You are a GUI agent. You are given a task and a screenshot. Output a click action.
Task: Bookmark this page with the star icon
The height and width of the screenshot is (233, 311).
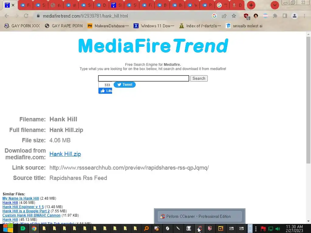click(234, 16)
